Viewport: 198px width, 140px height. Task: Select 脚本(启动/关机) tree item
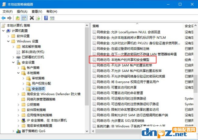[33, 52]
